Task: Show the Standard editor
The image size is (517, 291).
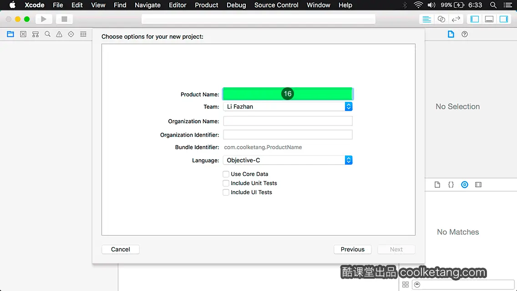Action: 426,19
